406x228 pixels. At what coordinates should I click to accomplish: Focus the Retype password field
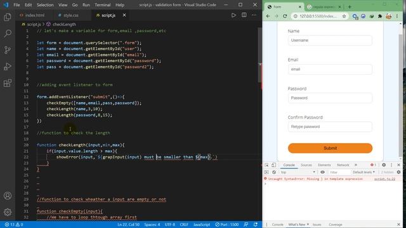(330, 127)
